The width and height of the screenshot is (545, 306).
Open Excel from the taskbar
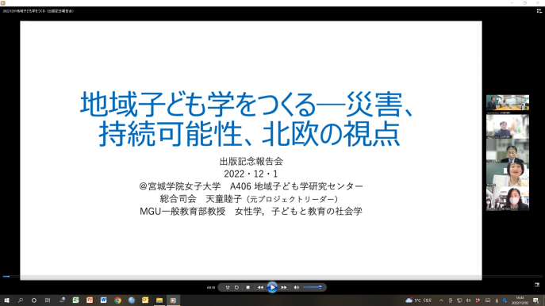point(76,300)
